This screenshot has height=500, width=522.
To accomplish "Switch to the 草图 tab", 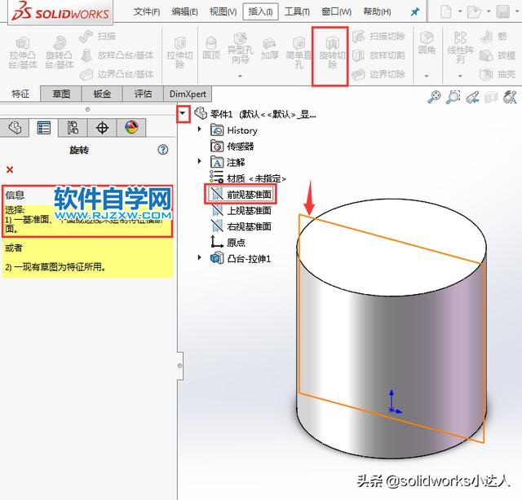I will click(x=61, y=94).
